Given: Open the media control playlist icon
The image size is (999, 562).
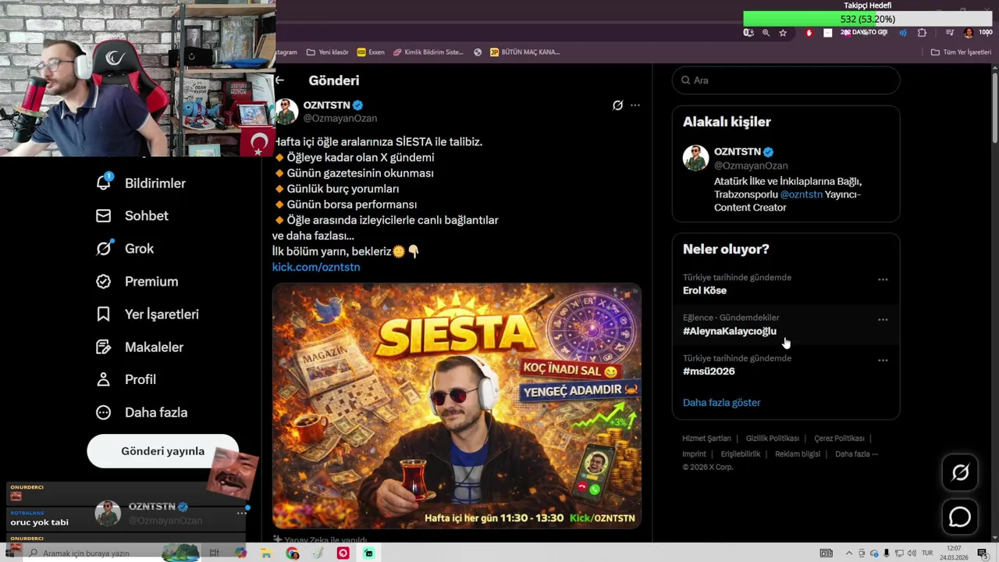Looking at the screenshot, I should (x=950, y=33).
